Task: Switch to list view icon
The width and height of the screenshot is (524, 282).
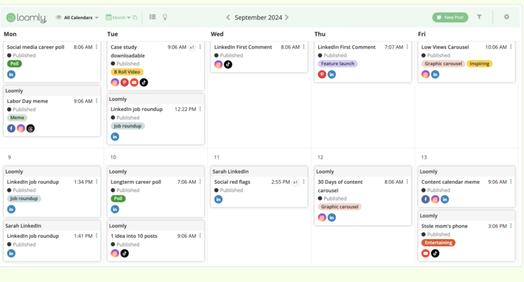Action: point(152,17)
